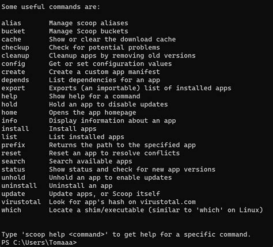Click the 'virustotal' command name
The width and height of the screenshot is (273, 247).
(21, 202)
